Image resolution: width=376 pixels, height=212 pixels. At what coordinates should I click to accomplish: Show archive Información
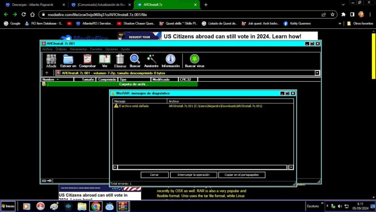coord(171,61)
